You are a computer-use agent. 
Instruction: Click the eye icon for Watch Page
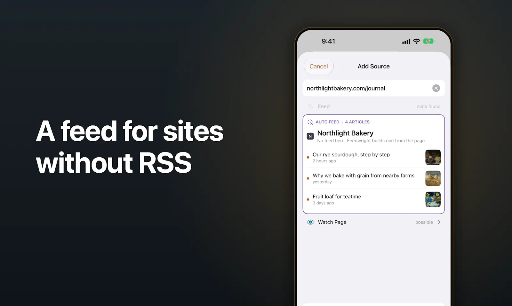pyautogui.click(x=310, y=222)
